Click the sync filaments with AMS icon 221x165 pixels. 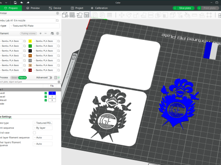52,33
